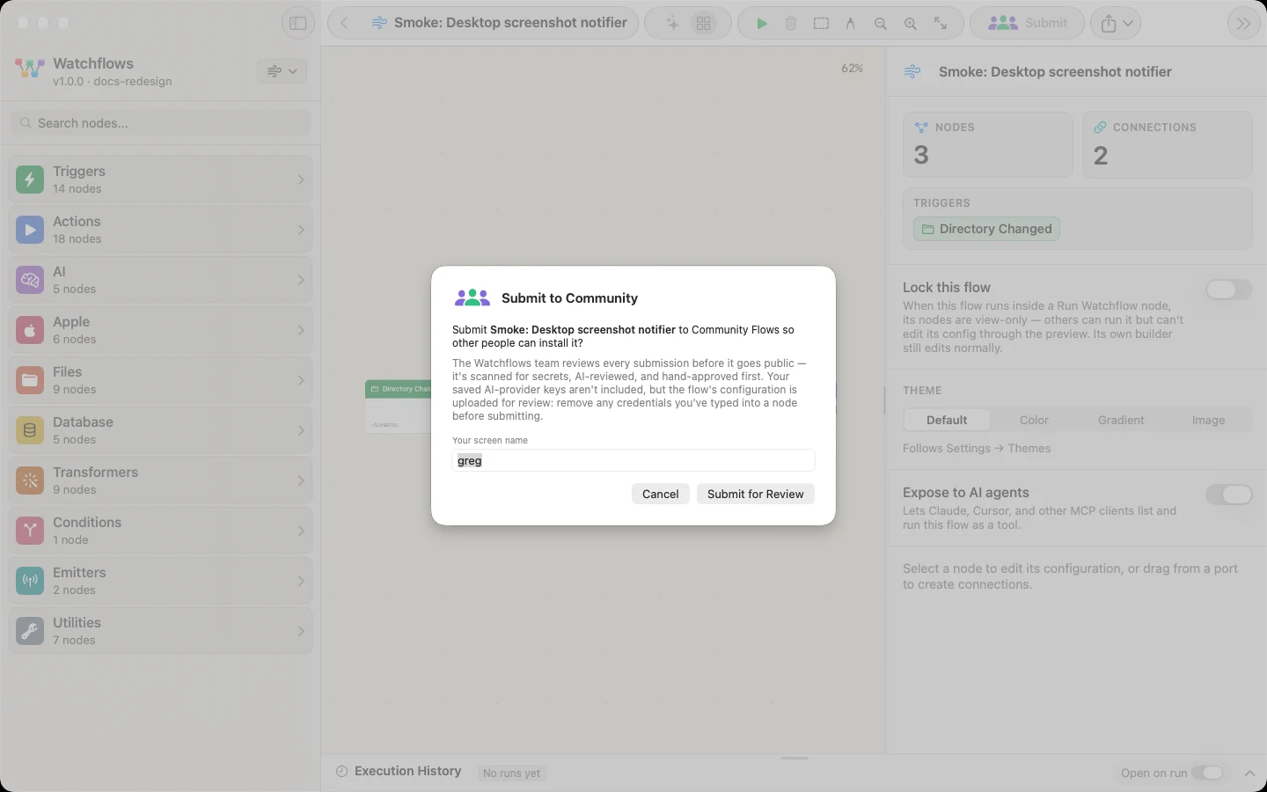
Task: Expand the Conditions category chevron
Action: pos(301,531)
